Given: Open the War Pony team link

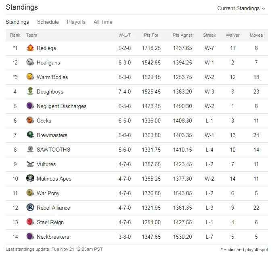Looking at the screenshot, I should (48, 193).
